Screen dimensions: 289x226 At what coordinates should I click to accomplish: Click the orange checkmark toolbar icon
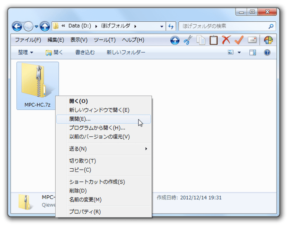pyautogui.click(x=239, y=40)
